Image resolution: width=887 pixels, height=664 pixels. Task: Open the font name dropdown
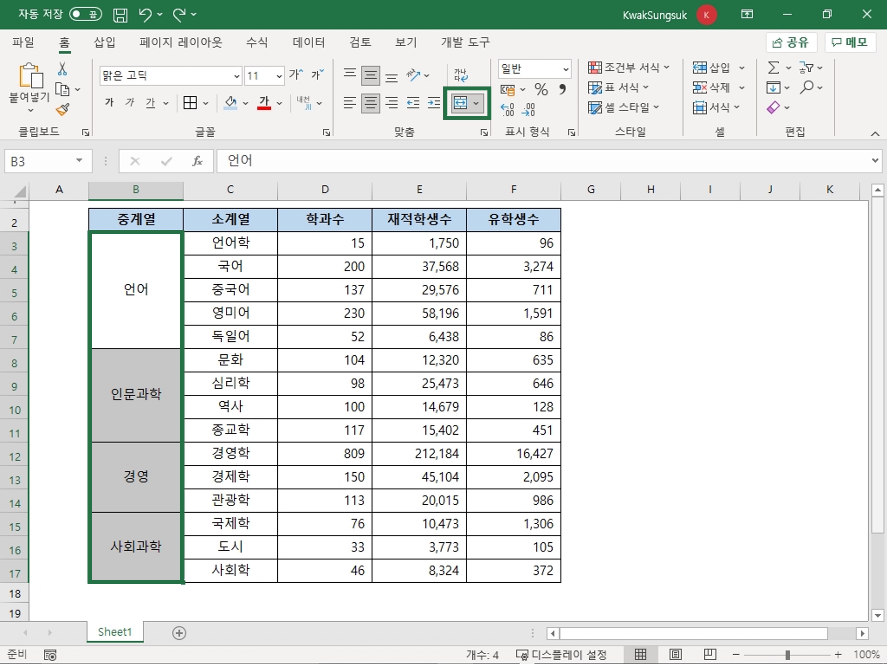pyautogui.click(x=236, y=76)
